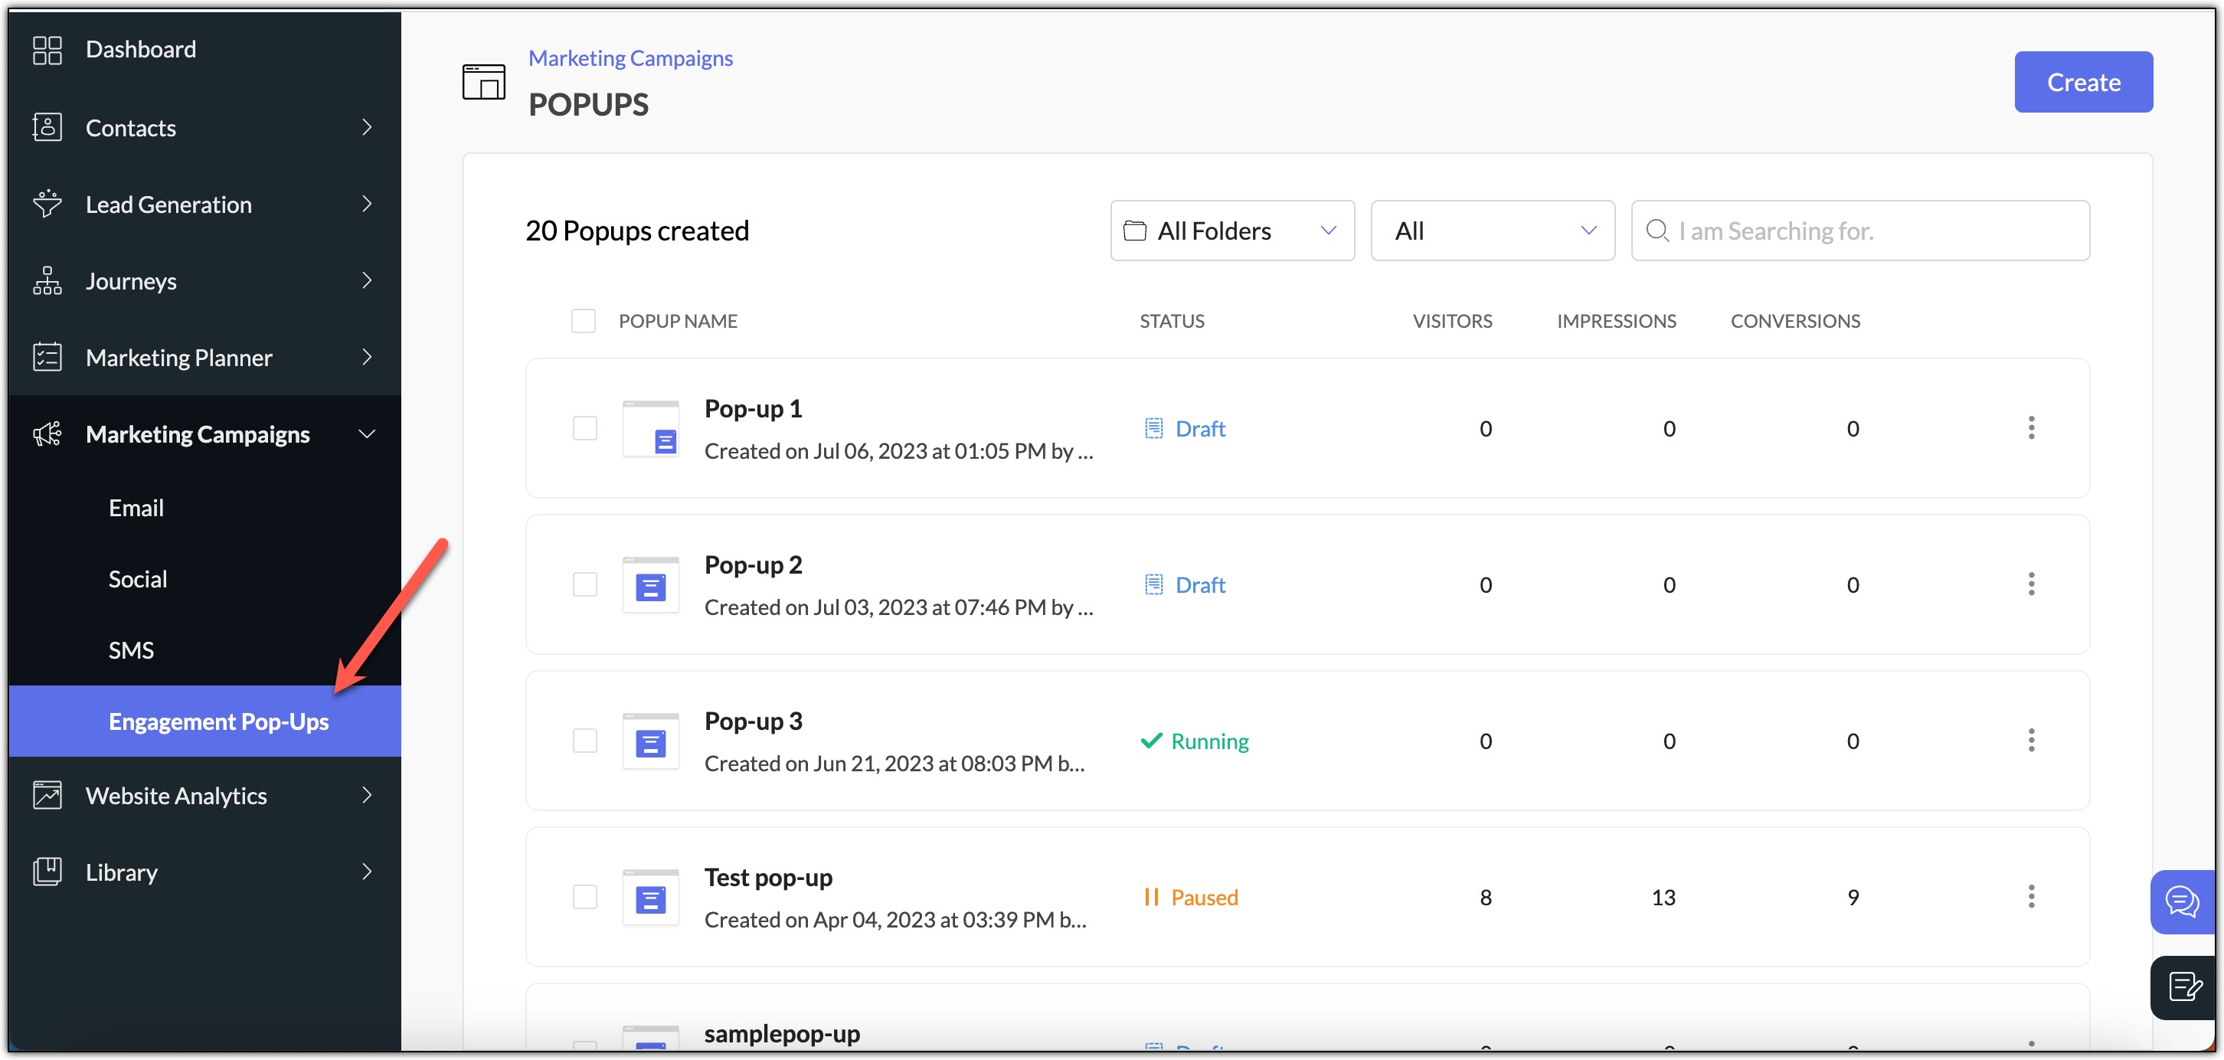Click the Marketing Planner calendar icon
The image size is (2224, 1060).
coord(47,358)
